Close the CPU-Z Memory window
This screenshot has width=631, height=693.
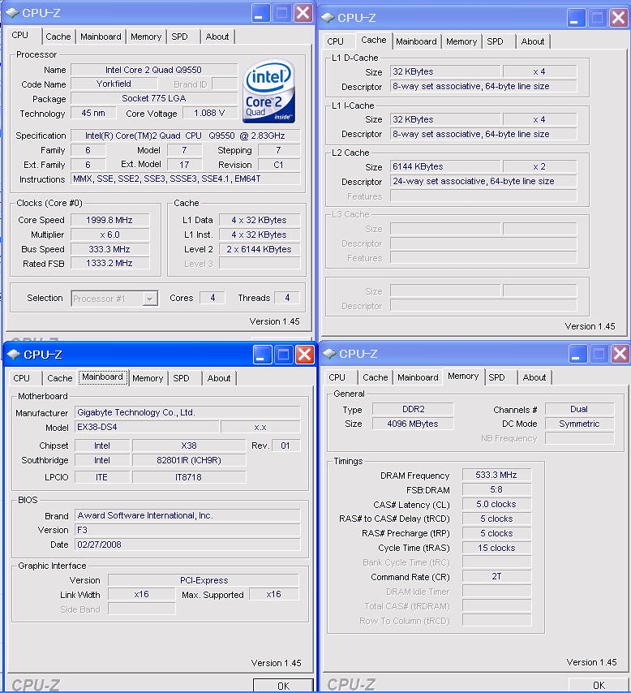[x=620, y=354]
